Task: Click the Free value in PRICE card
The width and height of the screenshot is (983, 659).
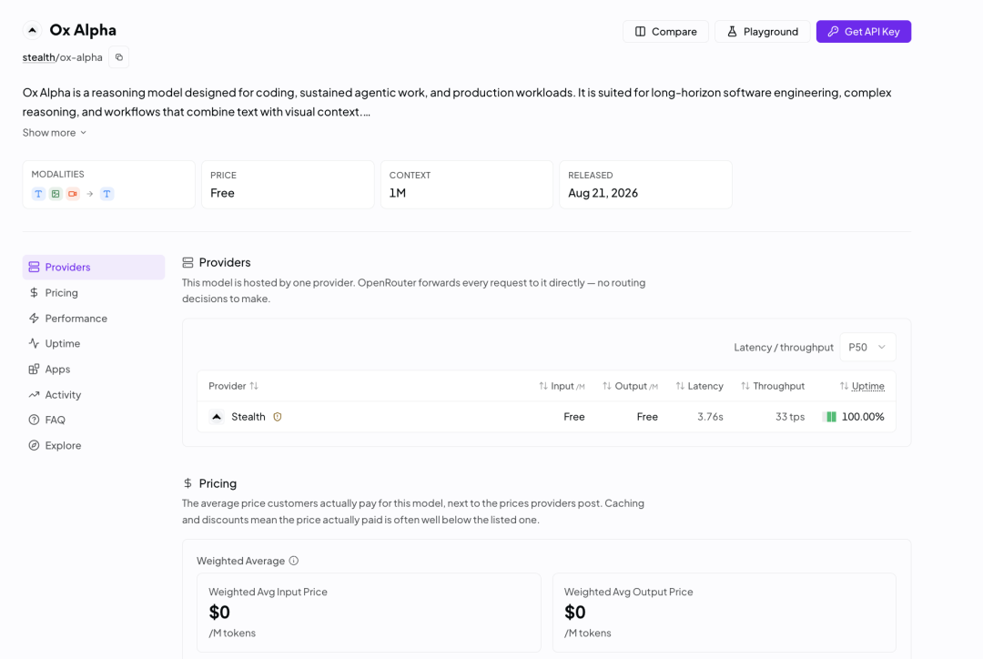Action: click(223, 193)
